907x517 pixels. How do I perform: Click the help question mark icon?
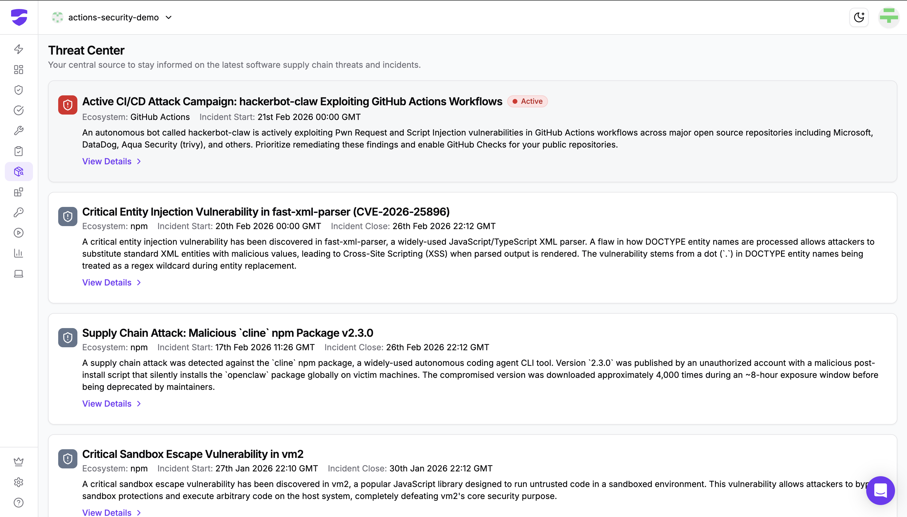coord(19,503)
